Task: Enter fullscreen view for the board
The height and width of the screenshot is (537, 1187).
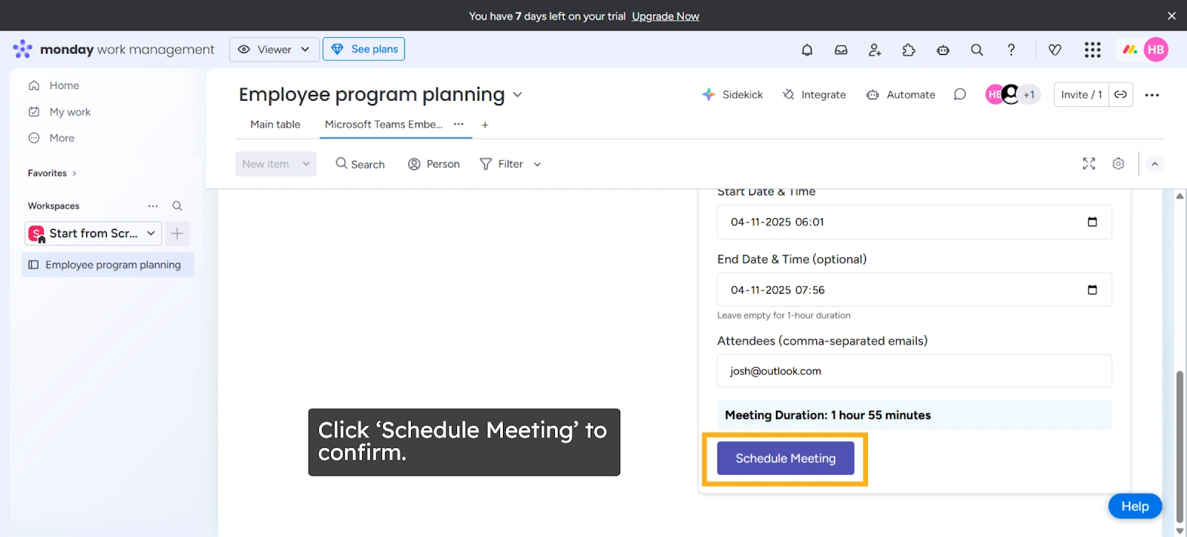Action: click(1088, 164)
